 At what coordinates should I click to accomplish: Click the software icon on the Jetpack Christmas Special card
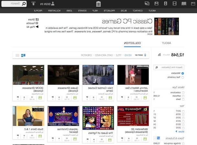click(75, 139)
